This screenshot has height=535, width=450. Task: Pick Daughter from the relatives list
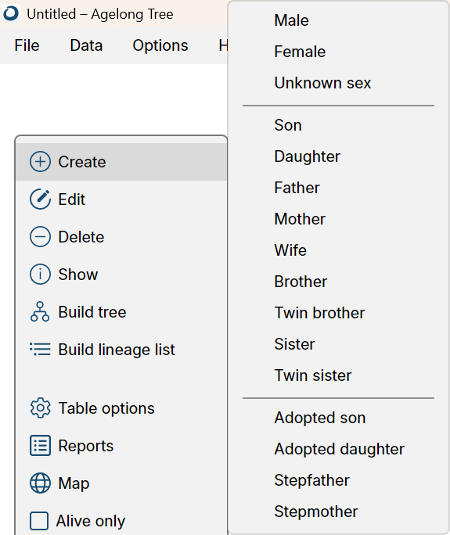coord(308,156)
